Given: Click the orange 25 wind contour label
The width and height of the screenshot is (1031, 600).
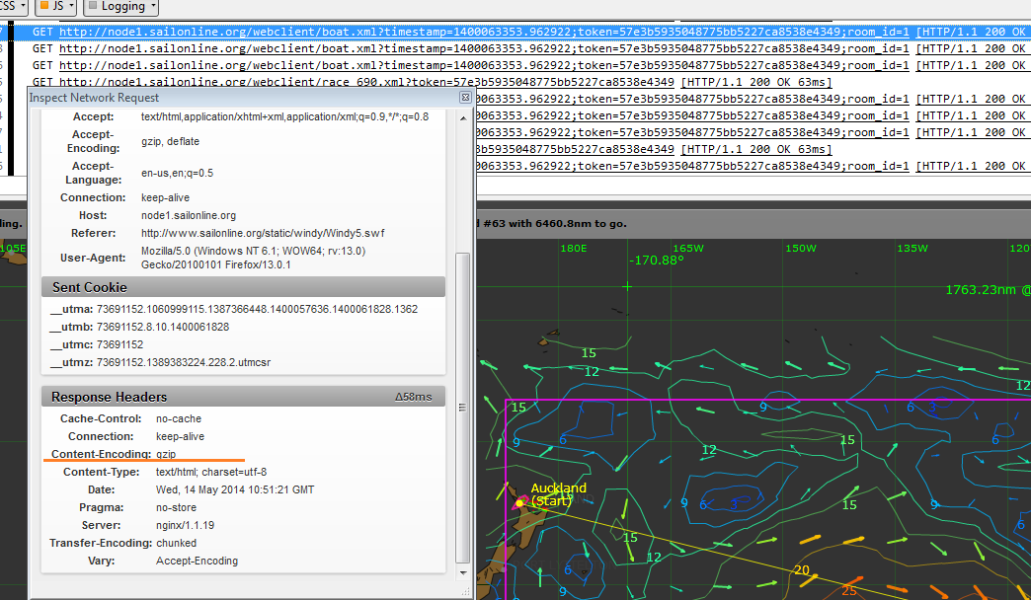Looking at the screenshot, I should point(849,590).
